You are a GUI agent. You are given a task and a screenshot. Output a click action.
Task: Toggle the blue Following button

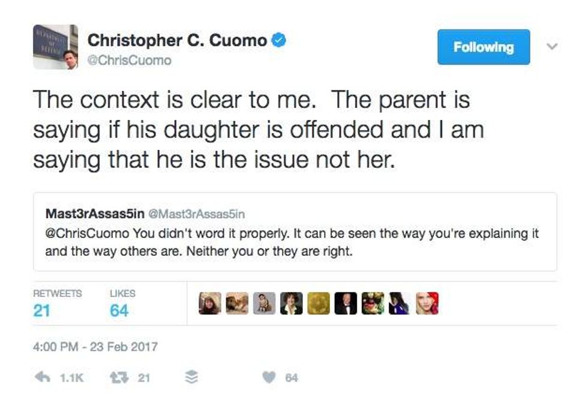pos(483,47)
